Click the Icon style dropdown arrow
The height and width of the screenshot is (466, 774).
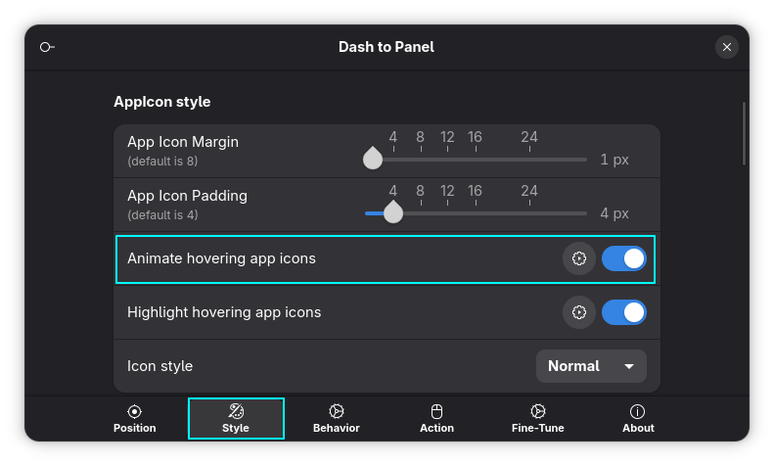(x=629, y=367)
